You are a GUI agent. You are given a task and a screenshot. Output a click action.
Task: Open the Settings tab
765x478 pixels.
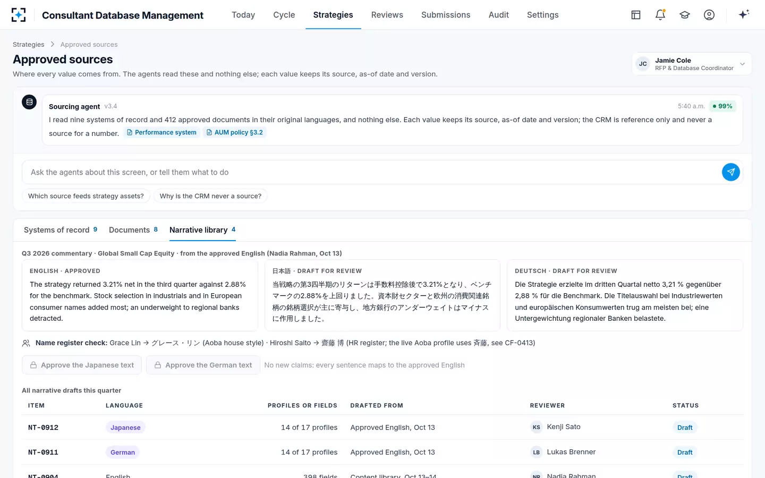(543, 15)
